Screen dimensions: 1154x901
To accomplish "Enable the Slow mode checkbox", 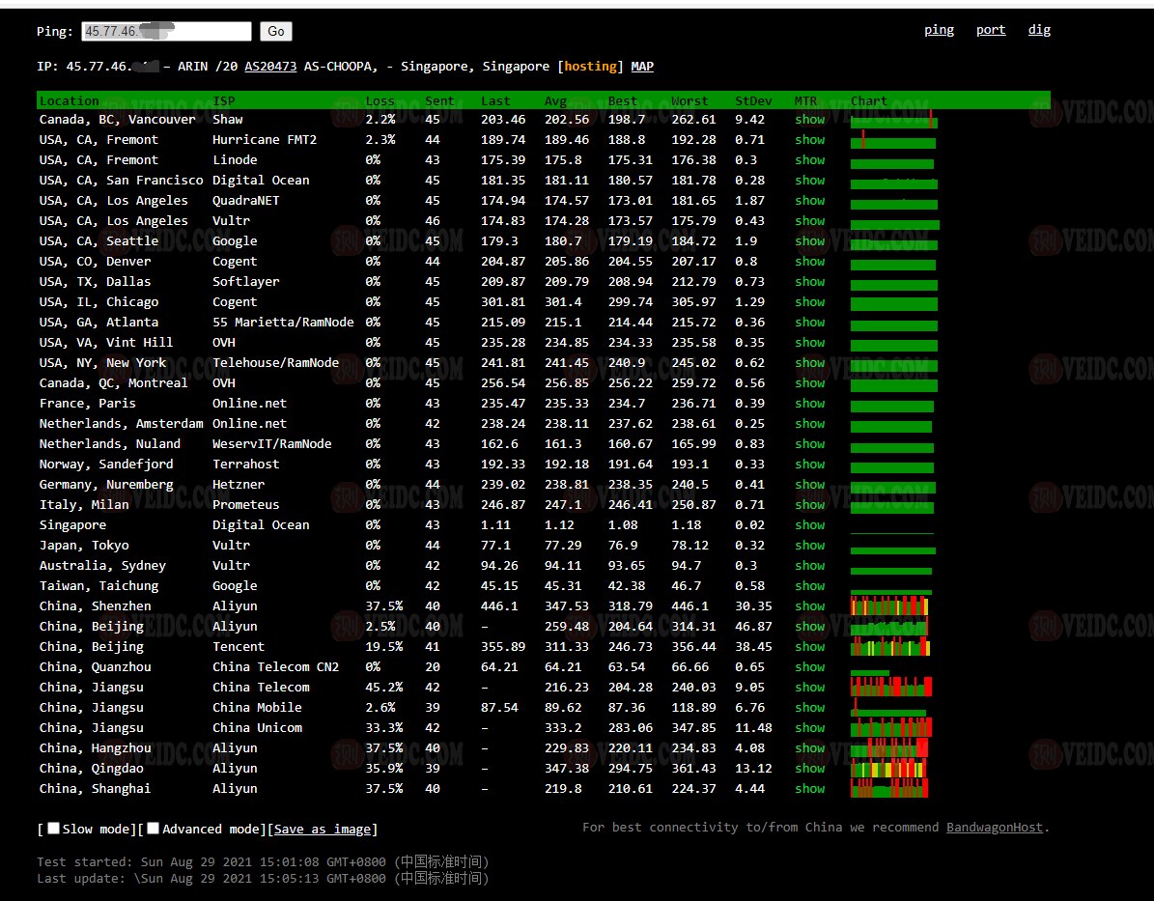I will coord(54,829).
